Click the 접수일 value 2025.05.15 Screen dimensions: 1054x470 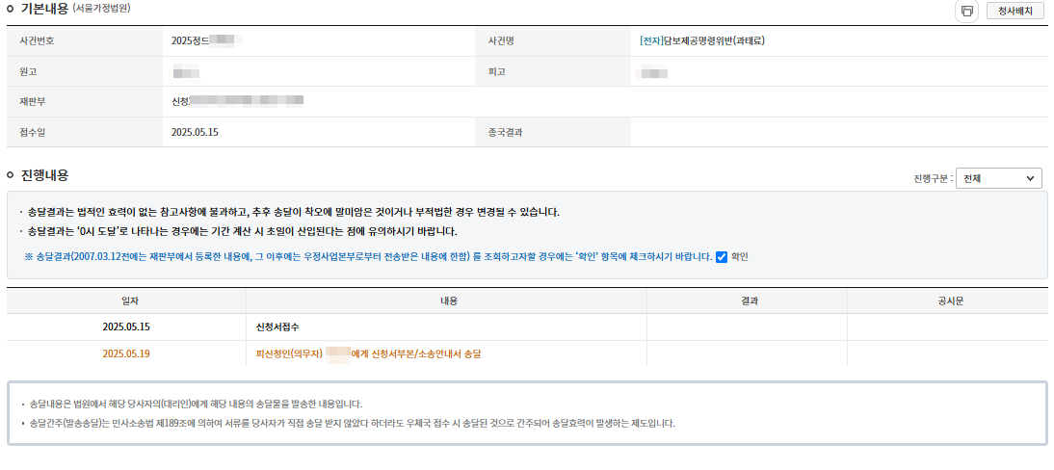click(x=195, y=132)
